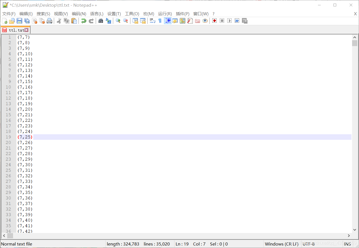
Task: Open the Function List panel icon
Action: (x=190, y=21)
